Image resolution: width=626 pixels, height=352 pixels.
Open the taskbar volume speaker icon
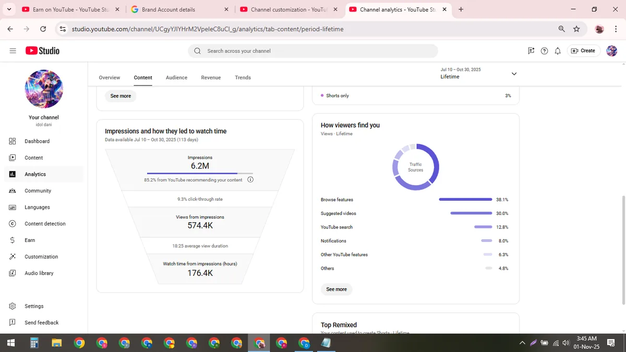coord(566,343)
